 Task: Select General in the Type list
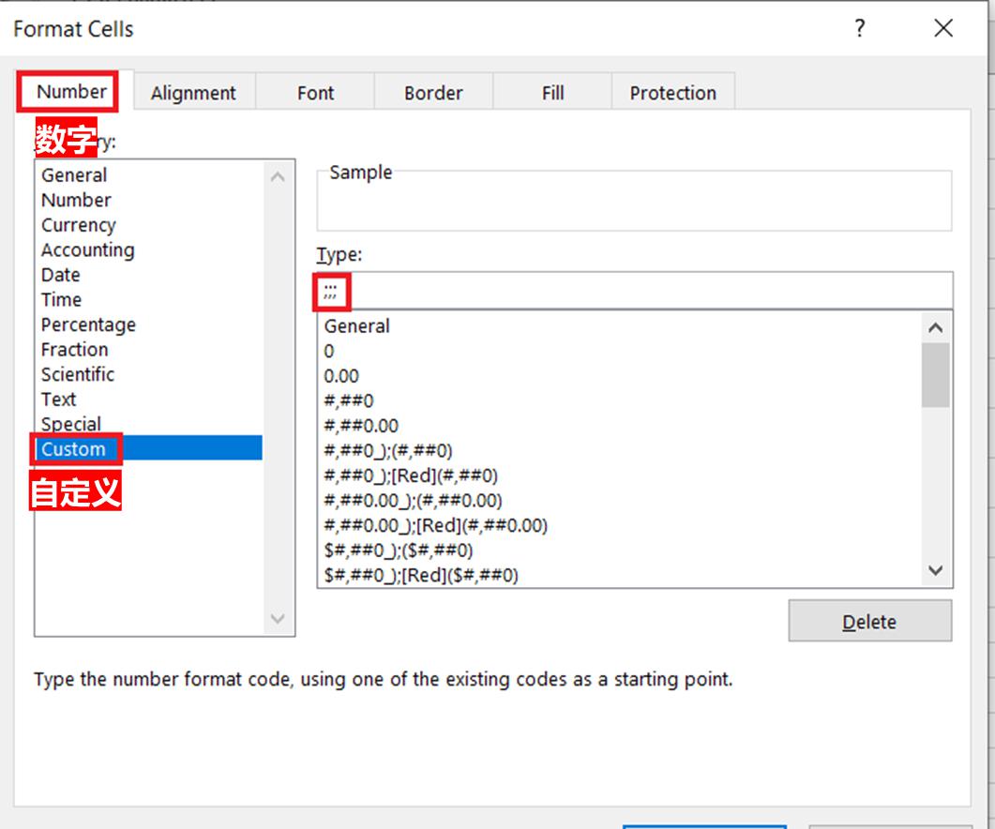619,326
